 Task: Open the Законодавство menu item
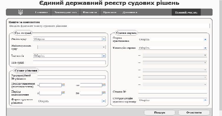(x=66, y=12)
